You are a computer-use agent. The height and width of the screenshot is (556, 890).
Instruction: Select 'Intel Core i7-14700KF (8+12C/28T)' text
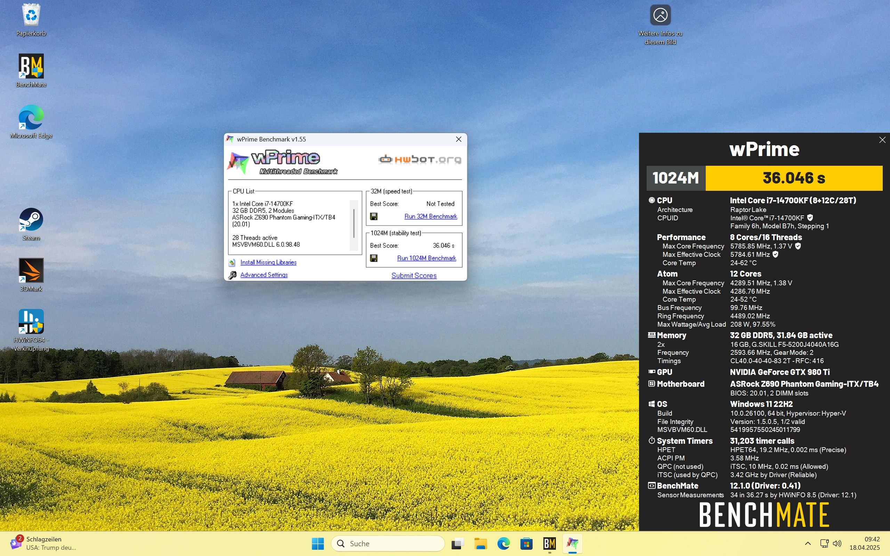[x=793, y=201]
